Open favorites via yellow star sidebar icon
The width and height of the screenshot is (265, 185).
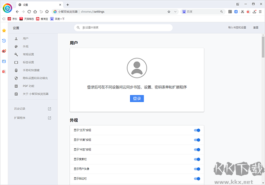tap(4, 31)
